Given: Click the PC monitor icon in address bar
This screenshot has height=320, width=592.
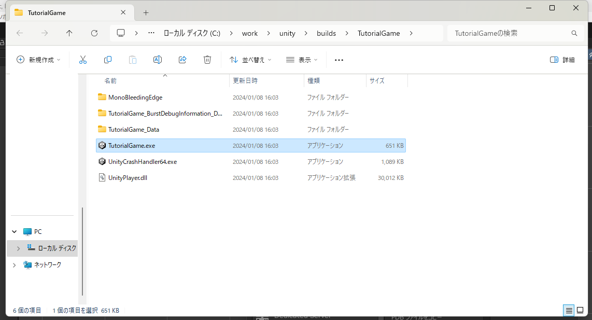Looking at the screenshot, I should pyautogui.click(x=121, y=33).
